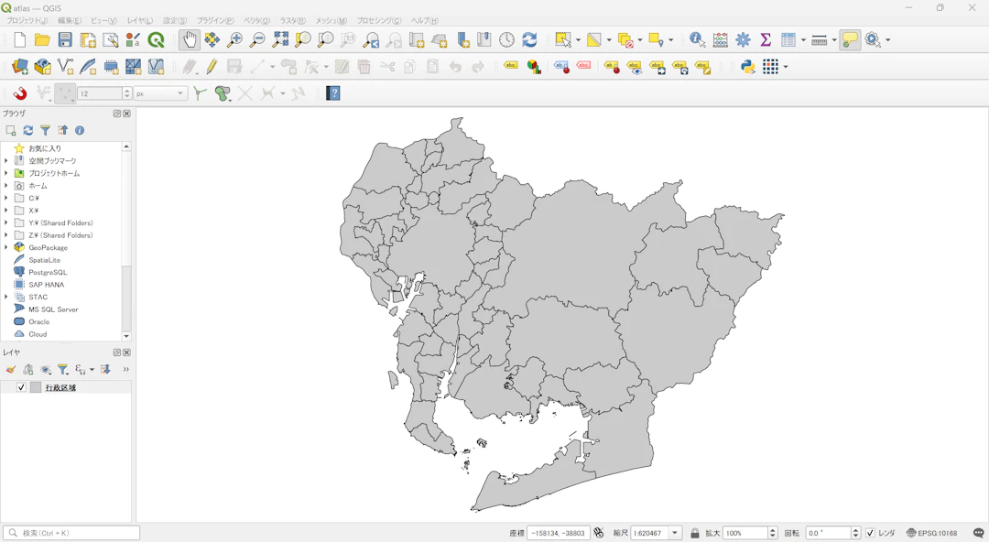Open the scale dropdown in status bar
This screenshot has height=542, width=989.
coord(675,533)
